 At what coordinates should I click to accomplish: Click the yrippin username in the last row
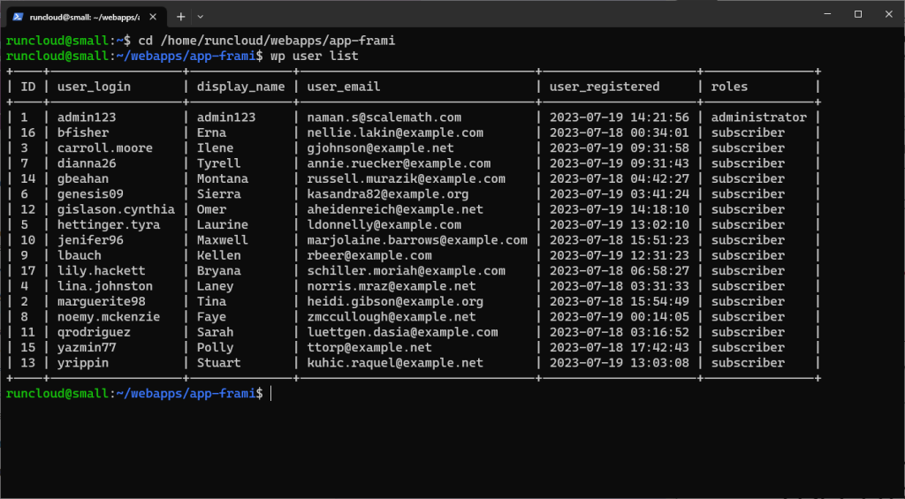(x=83, y=363)
